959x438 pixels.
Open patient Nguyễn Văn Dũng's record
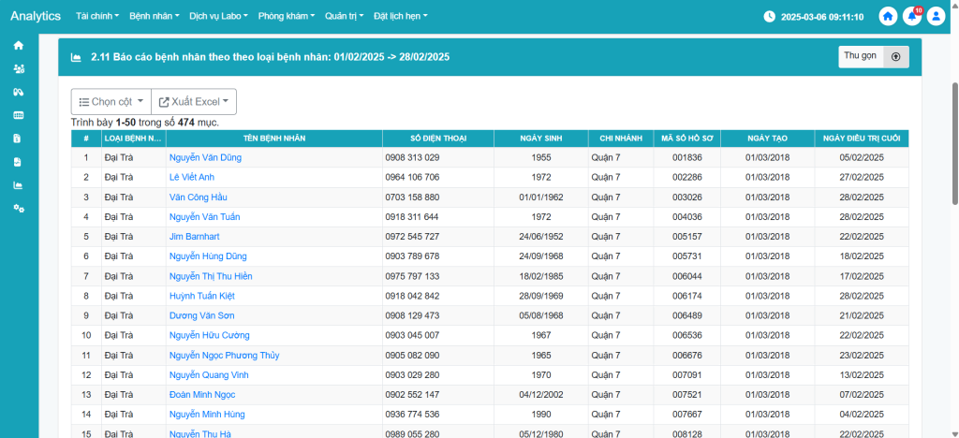pyautogui.click(x=205, y=157)
